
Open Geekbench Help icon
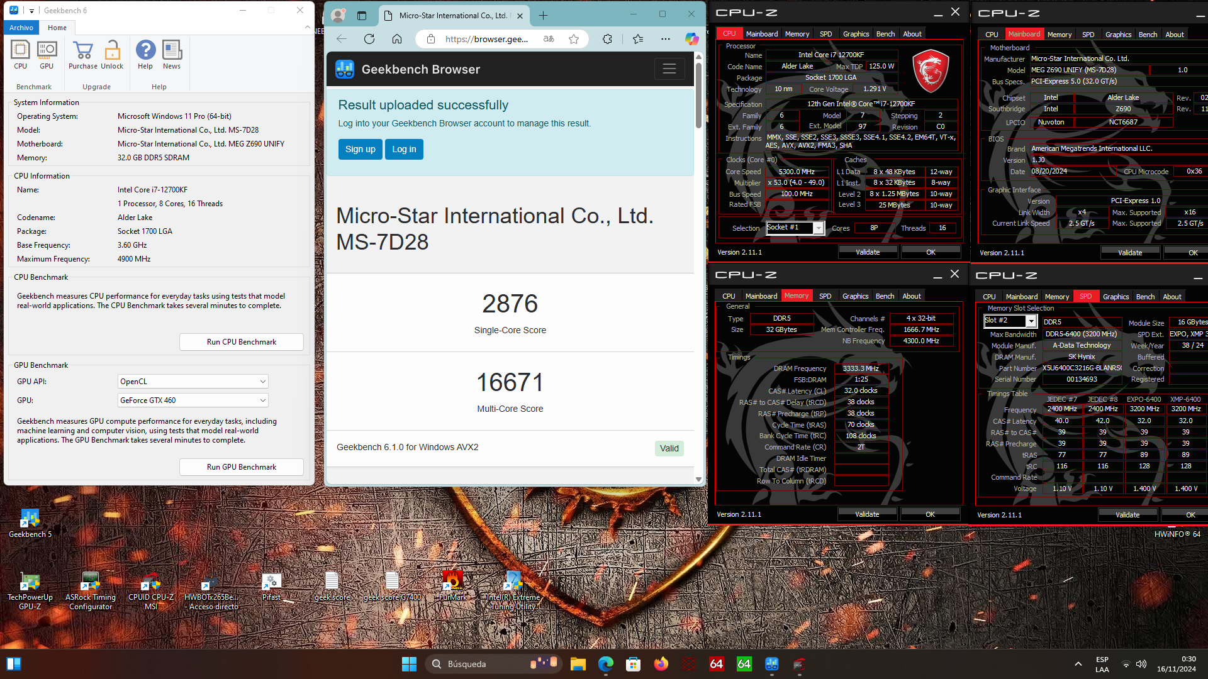145,54
